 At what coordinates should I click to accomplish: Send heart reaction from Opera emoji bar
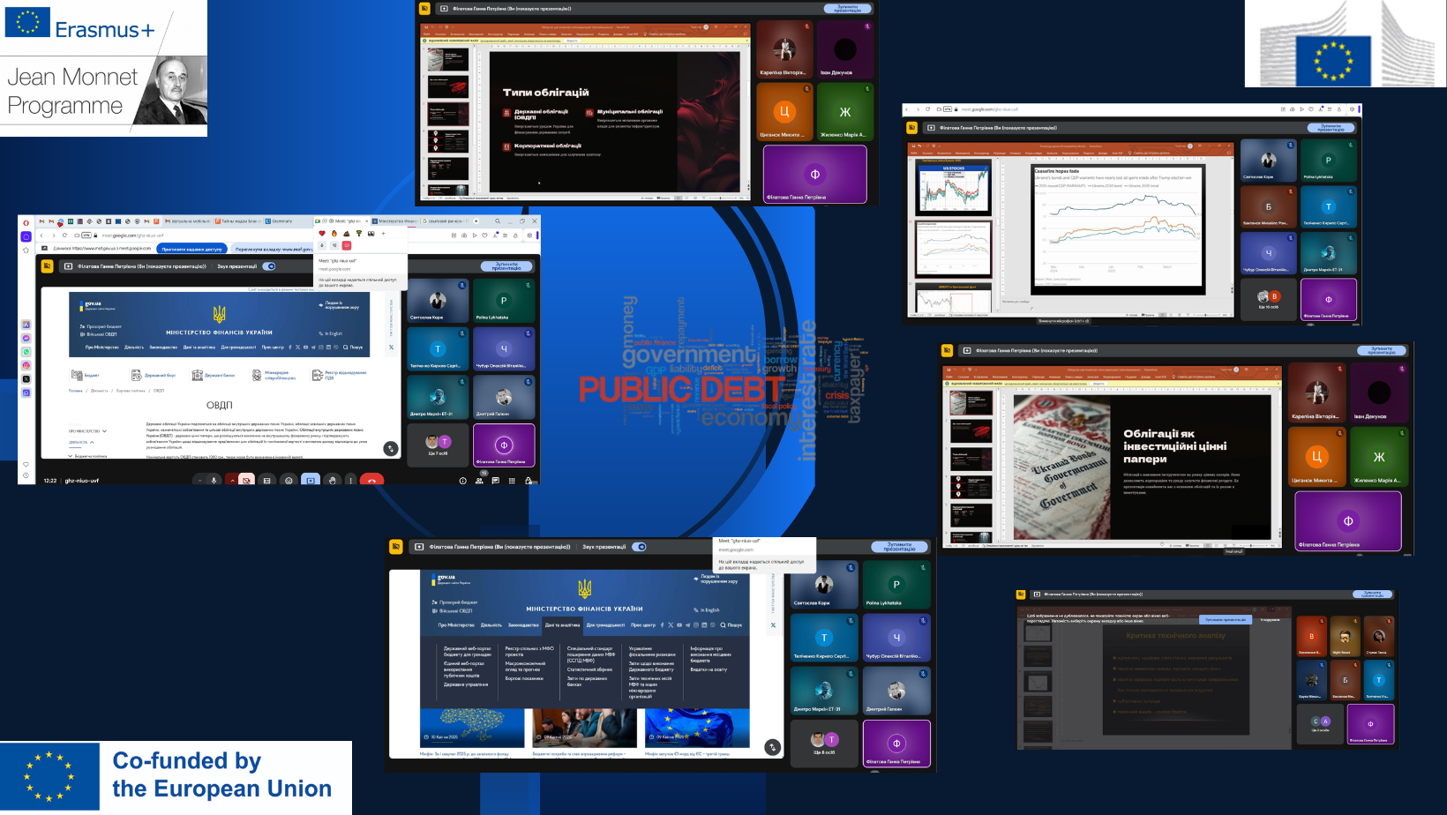322,234
